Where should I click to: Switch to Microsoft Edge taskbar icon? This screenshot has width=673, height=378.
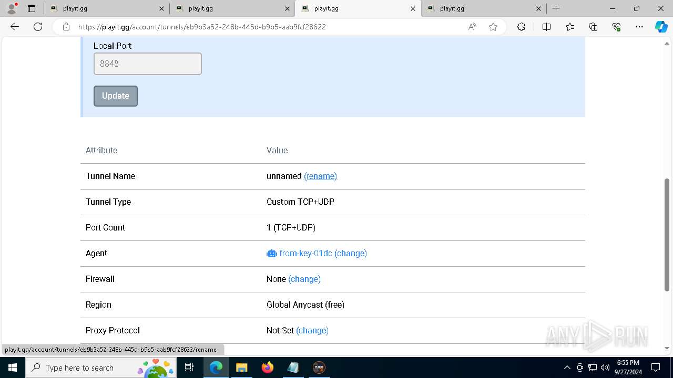(x=216, y=367)
